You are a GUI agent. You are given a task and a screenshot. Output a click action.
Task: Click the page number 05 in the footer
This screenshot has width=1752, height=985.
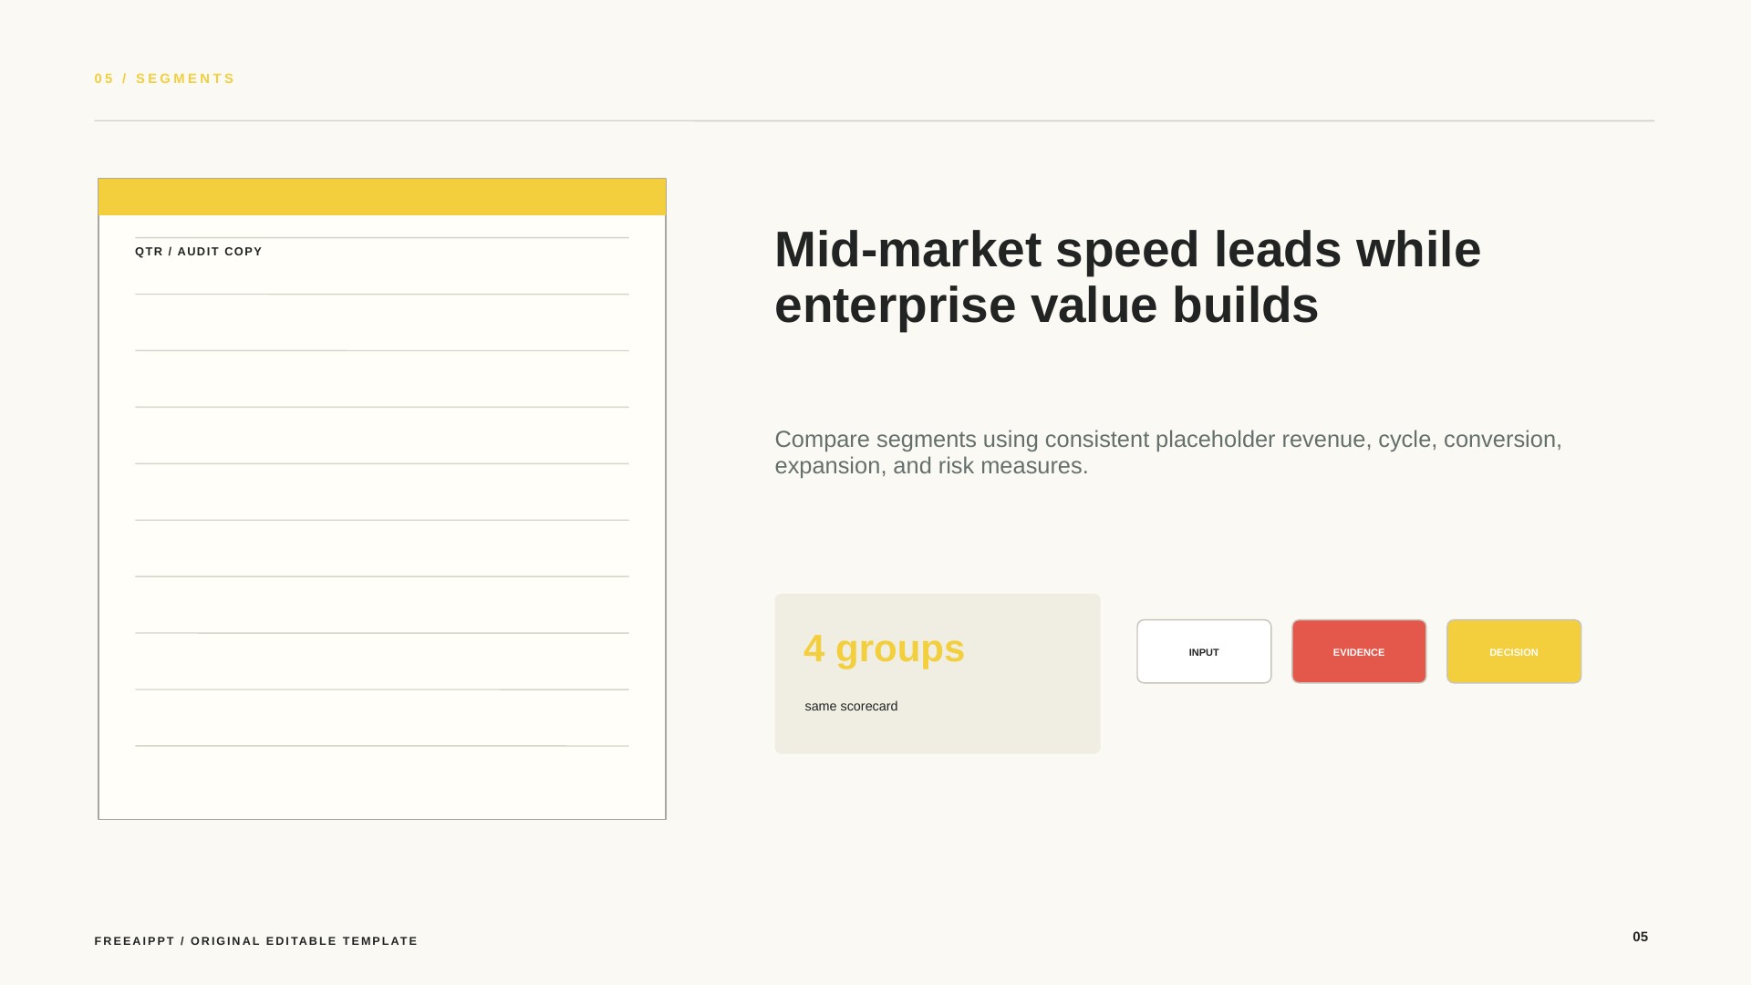pyautogui.click(x=1640, y=937)
